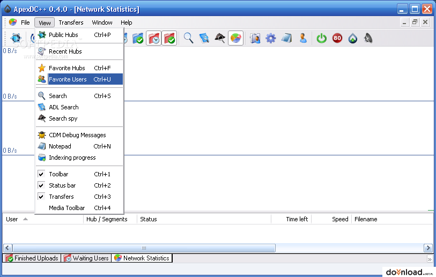
Task: Open Favorite Hubs from the View menu
Action: (x=79, y=68)
